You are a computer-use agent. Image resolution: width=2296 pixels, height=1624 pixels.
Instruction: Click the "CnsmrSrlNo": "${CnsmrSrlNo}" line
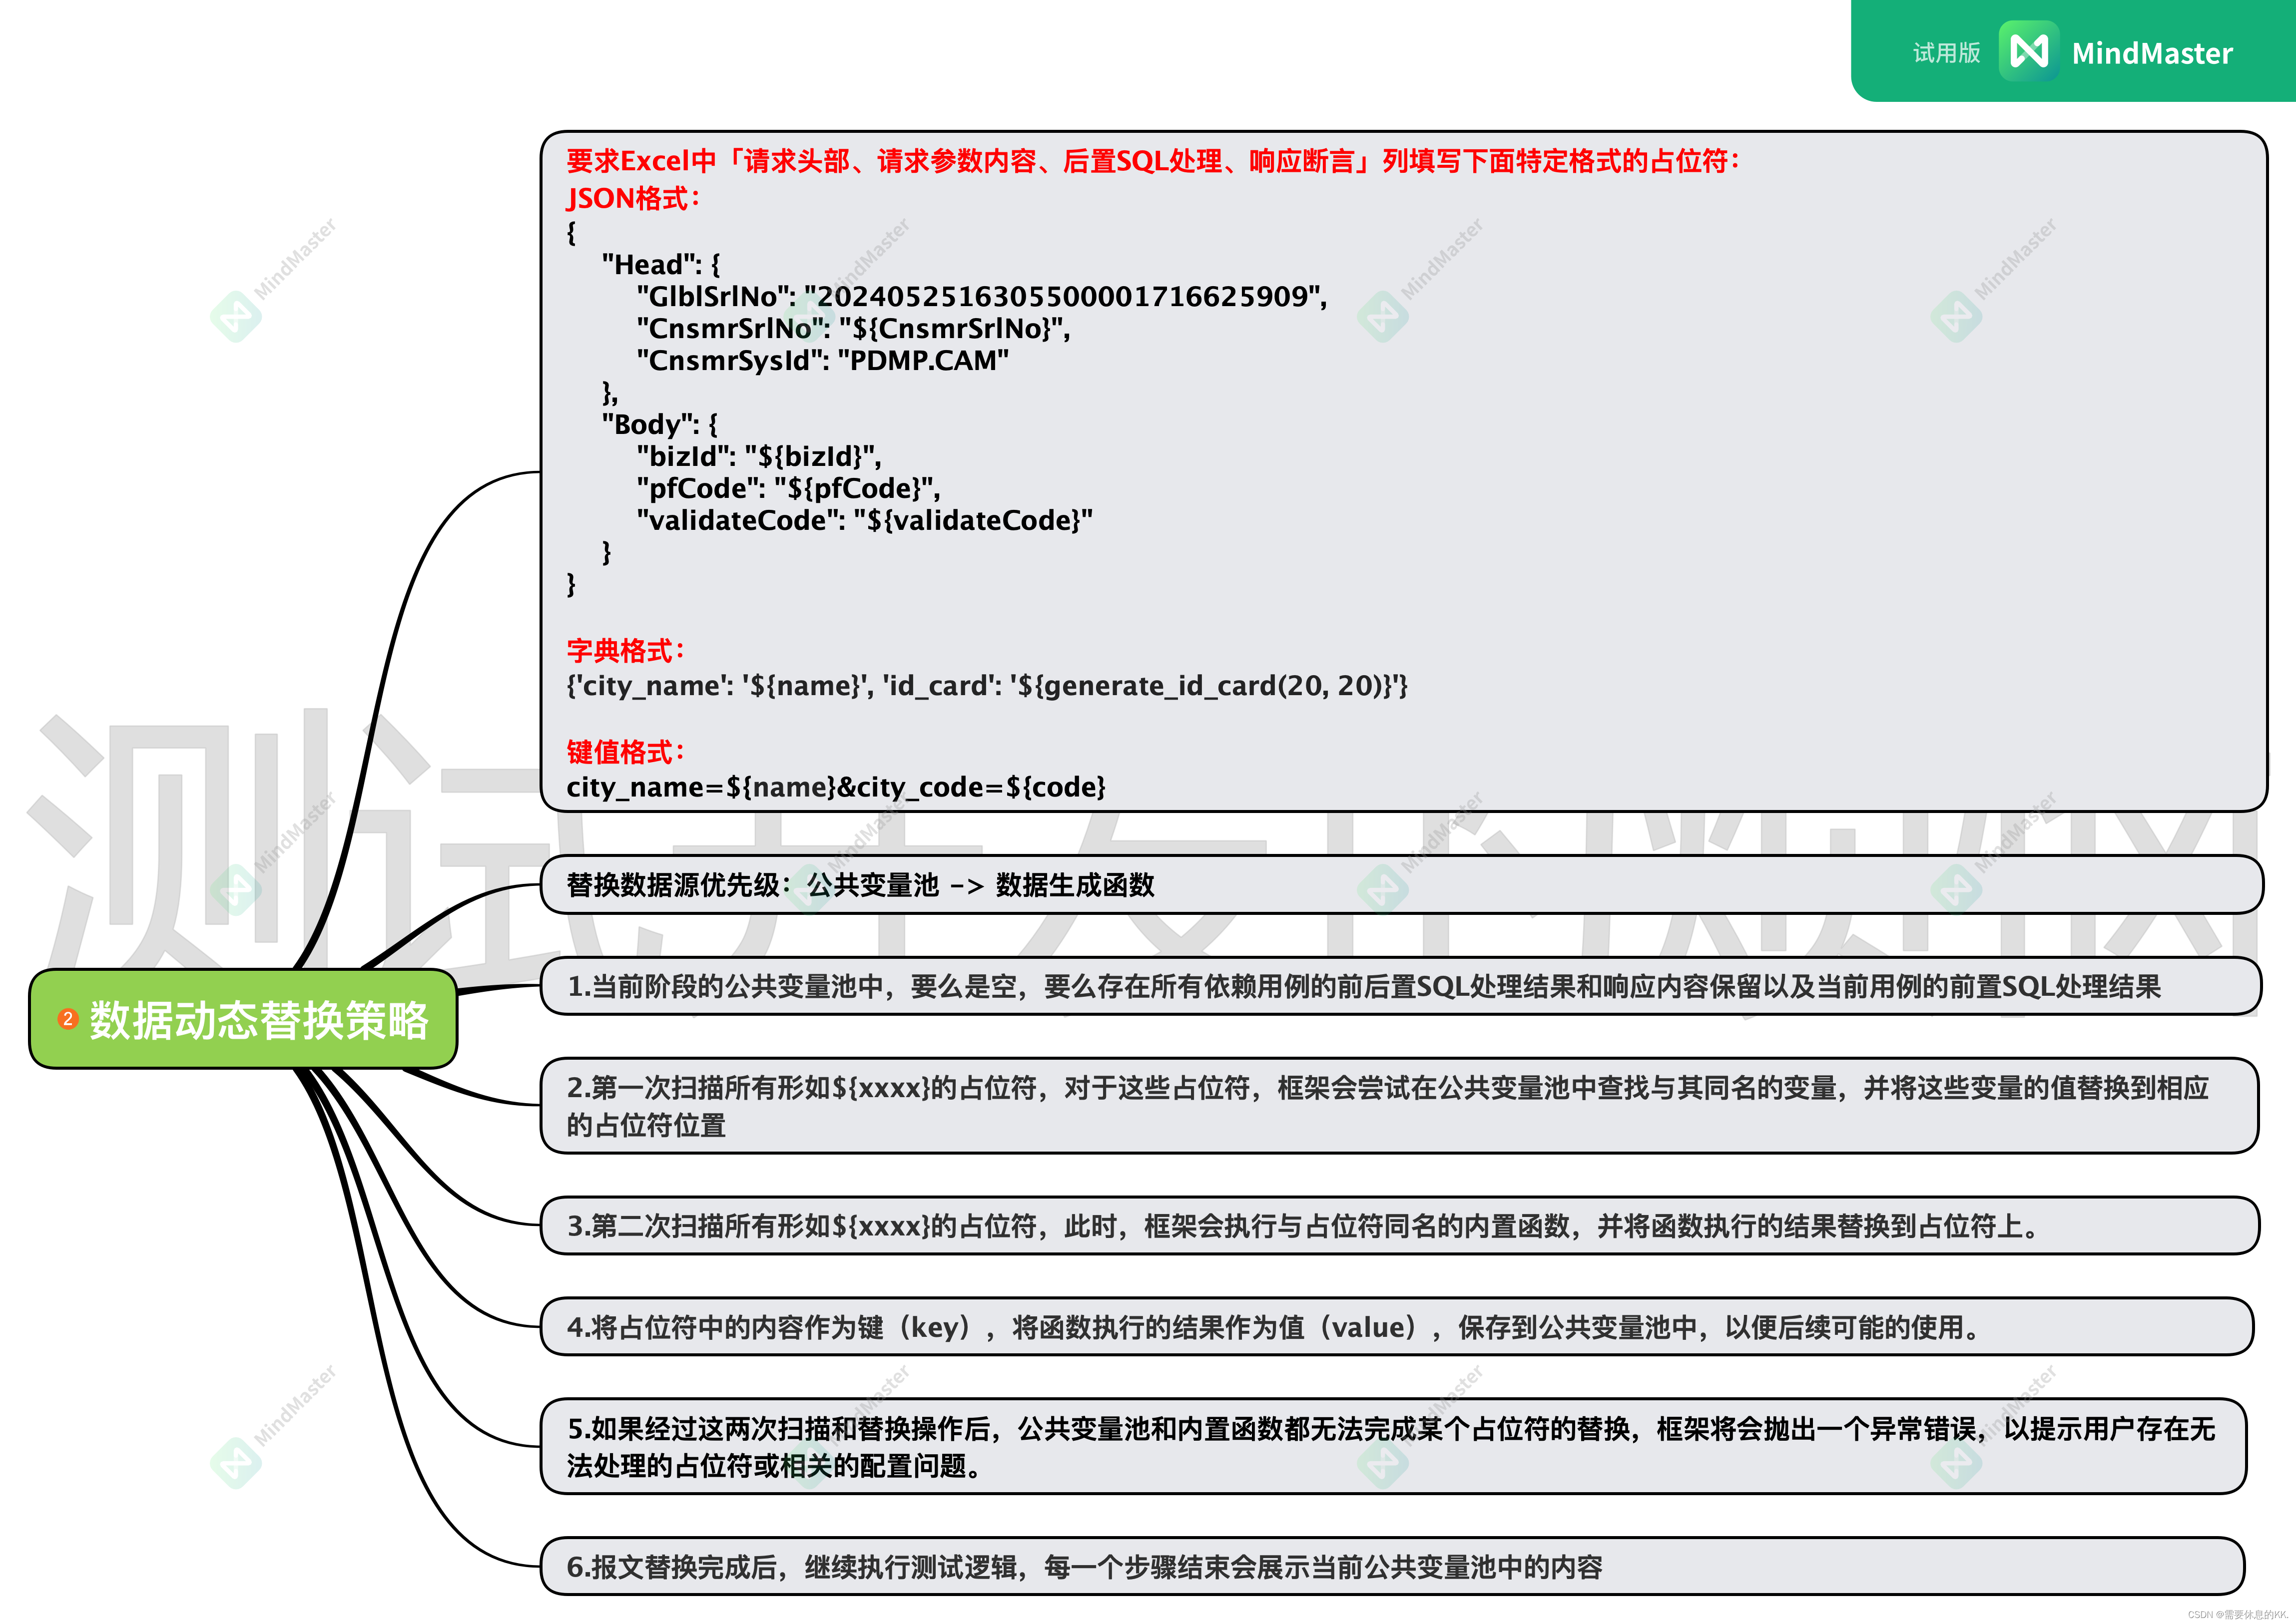click(853, 328)
